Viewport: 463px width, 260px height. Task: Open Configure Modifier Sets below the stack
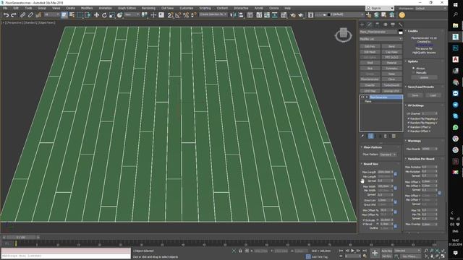coord(394,136)
